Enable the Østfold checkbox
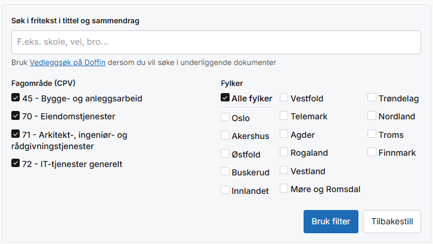The height and width of the screenshot is (244, 433). (x=225, y=153)
